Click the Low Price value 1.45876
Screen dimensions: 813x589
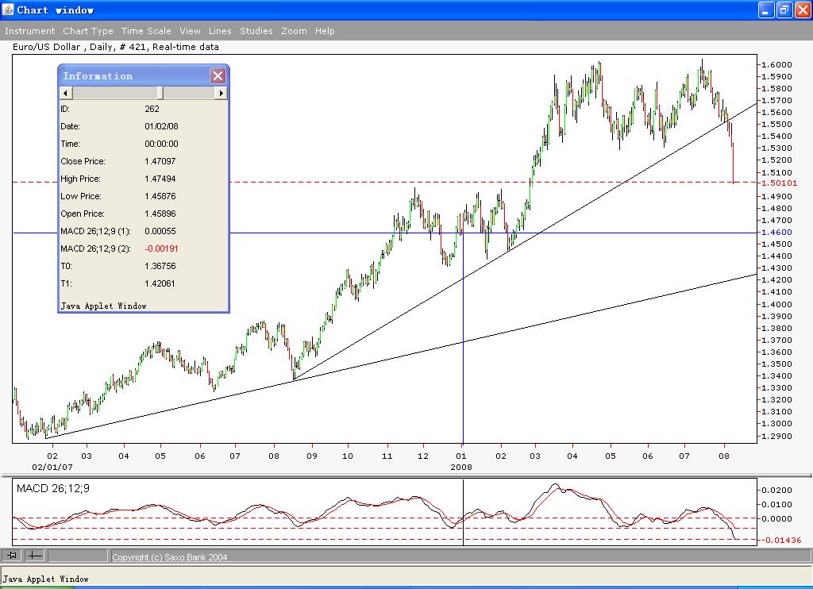[160, 197]
